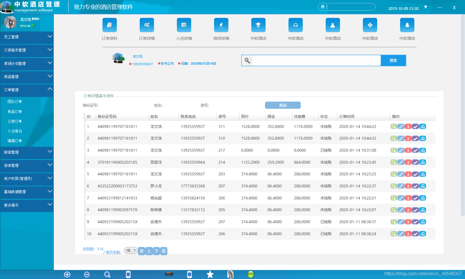Expand the 员工管理 menu
This screenshot has width=465, height=279.
27,37
